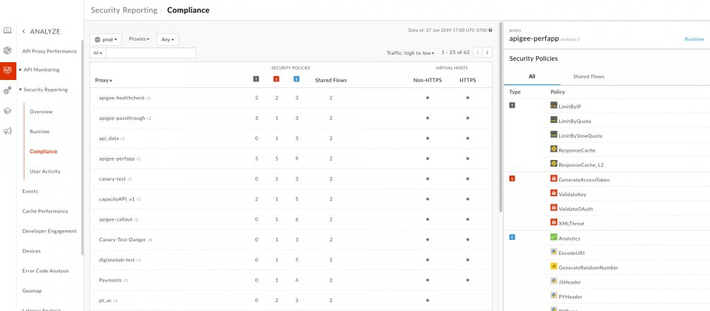
Task: Click the PYHeader policy icon
Action: (x=553, y=295)
